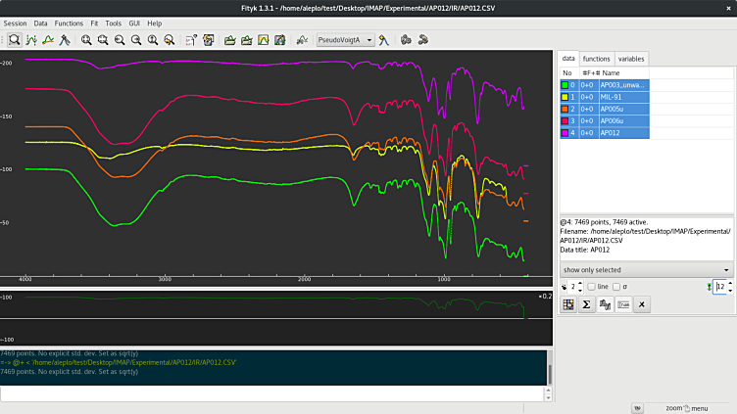
Task: Open the Session menu
Action: coord(15,23)
